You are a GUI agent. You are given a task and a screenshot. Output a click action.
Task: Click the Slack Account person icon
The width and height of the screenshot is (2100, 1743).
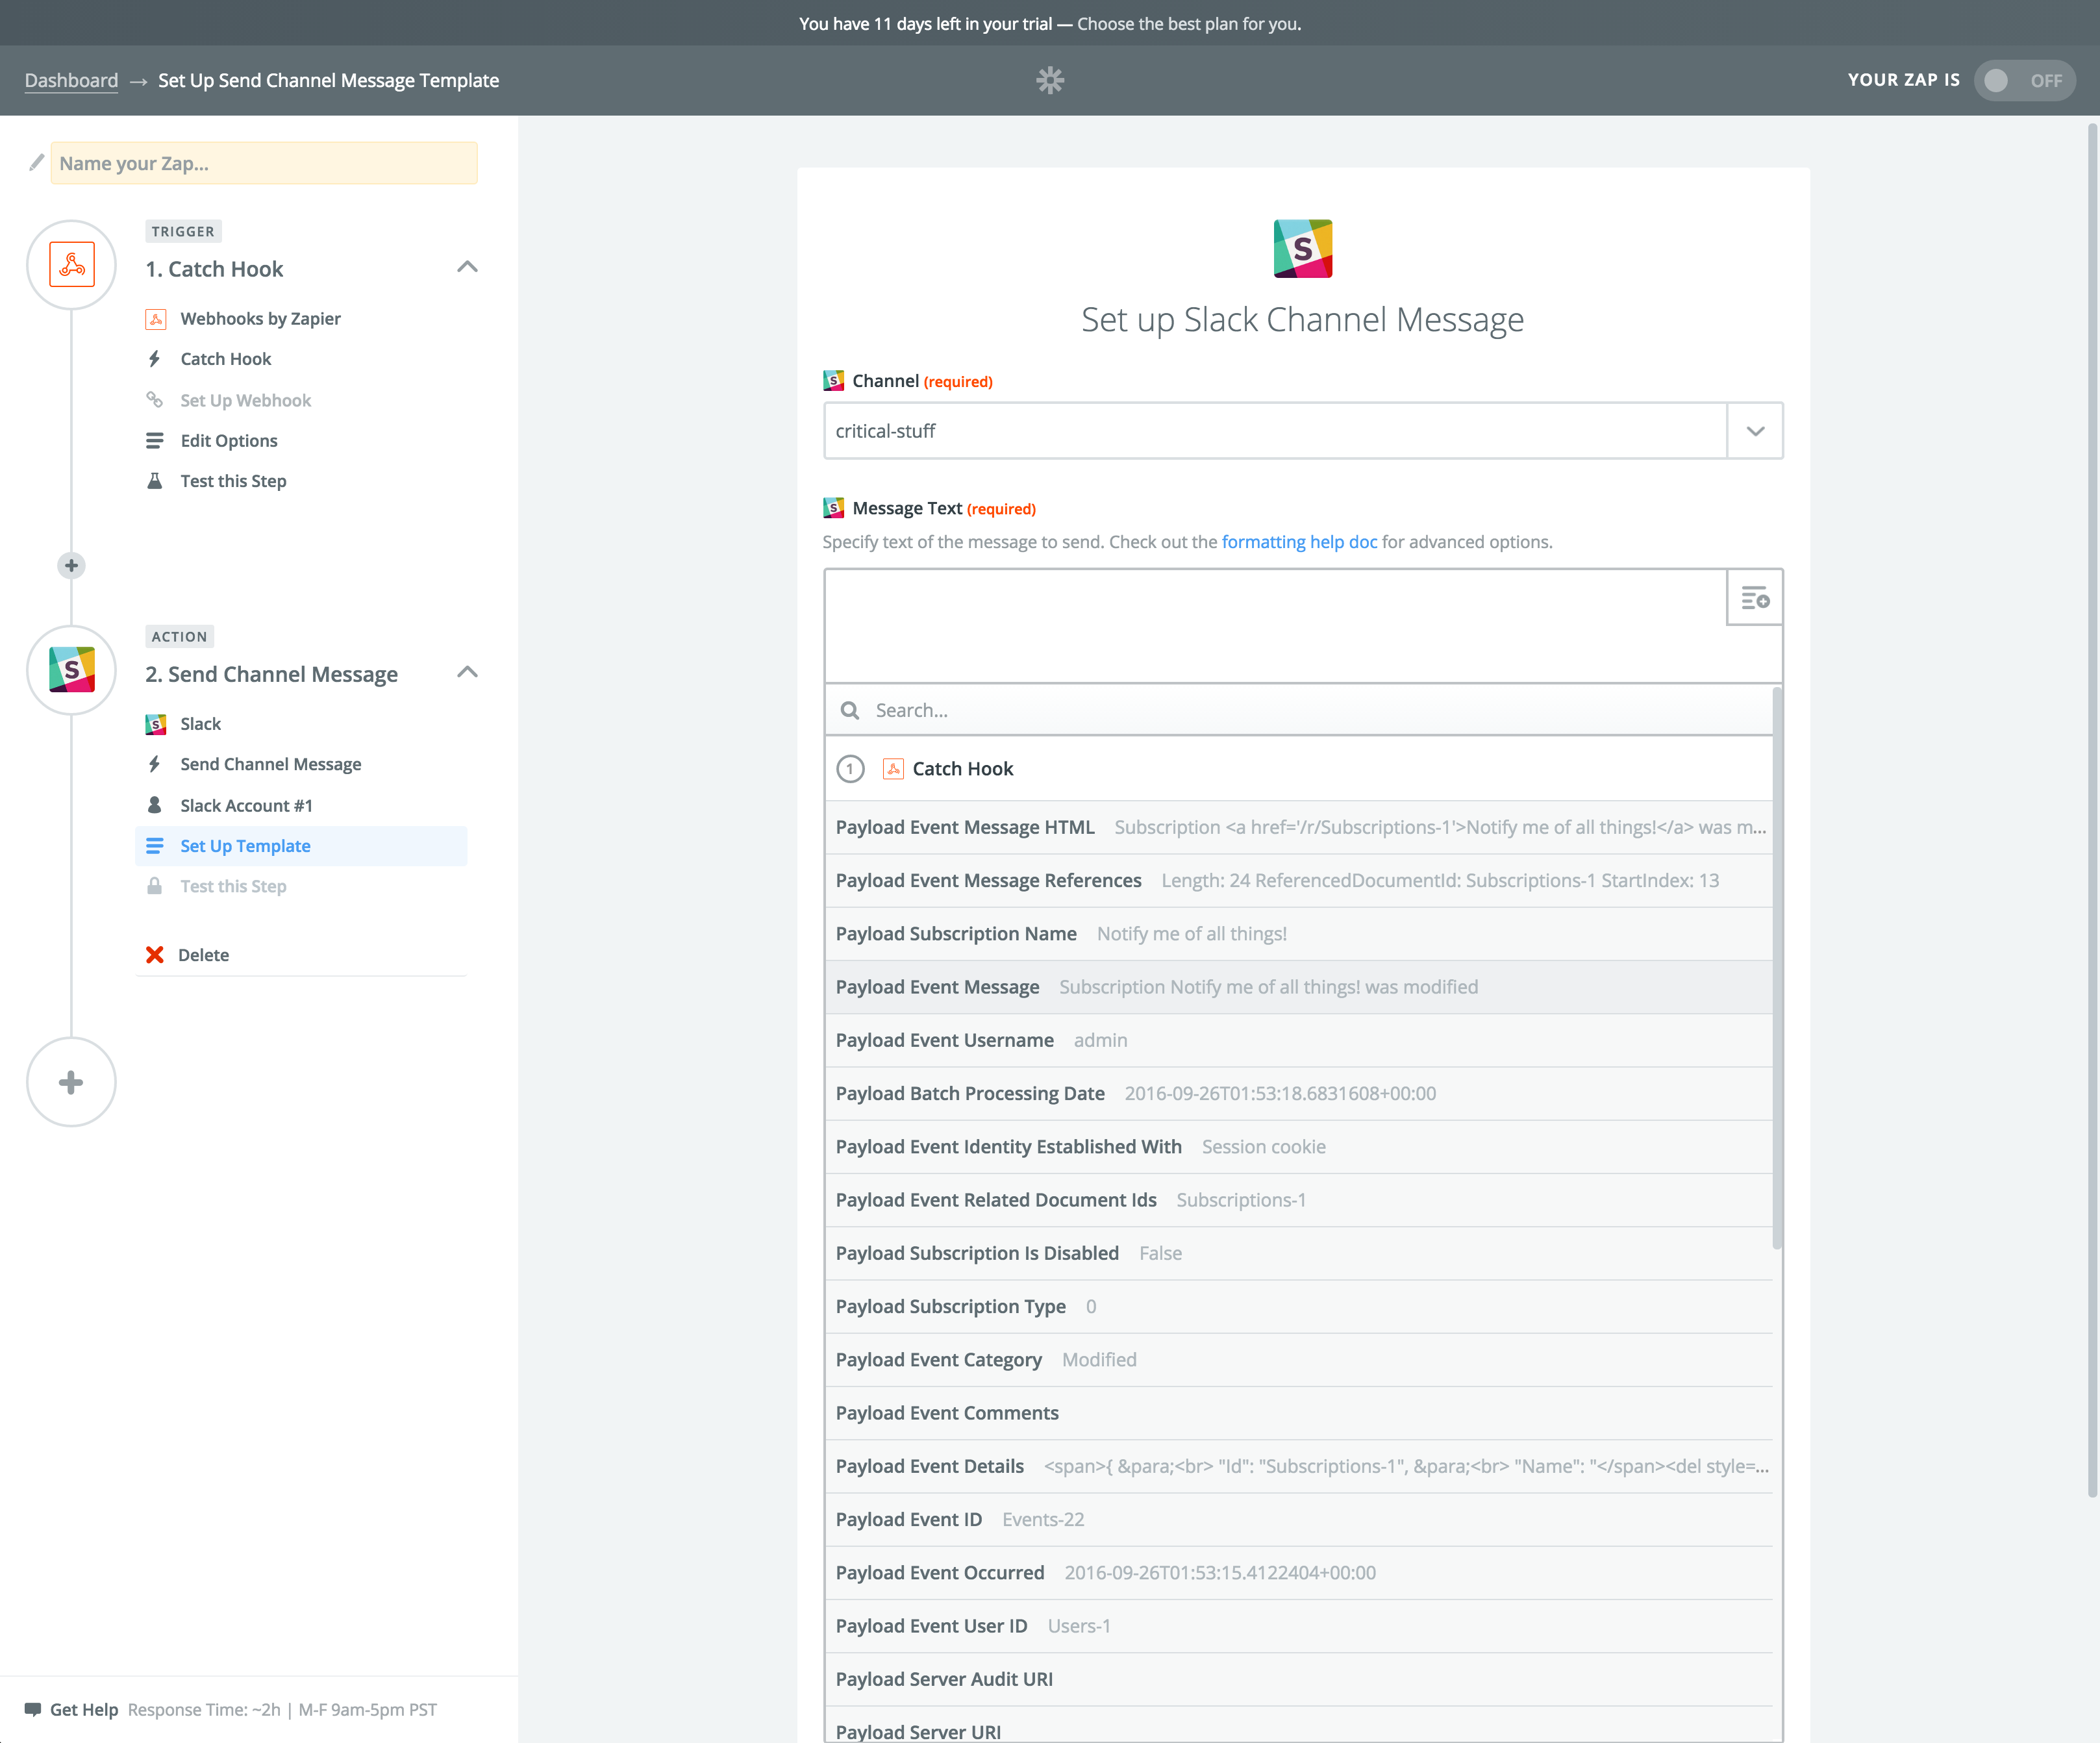click(x=155, y=804)
